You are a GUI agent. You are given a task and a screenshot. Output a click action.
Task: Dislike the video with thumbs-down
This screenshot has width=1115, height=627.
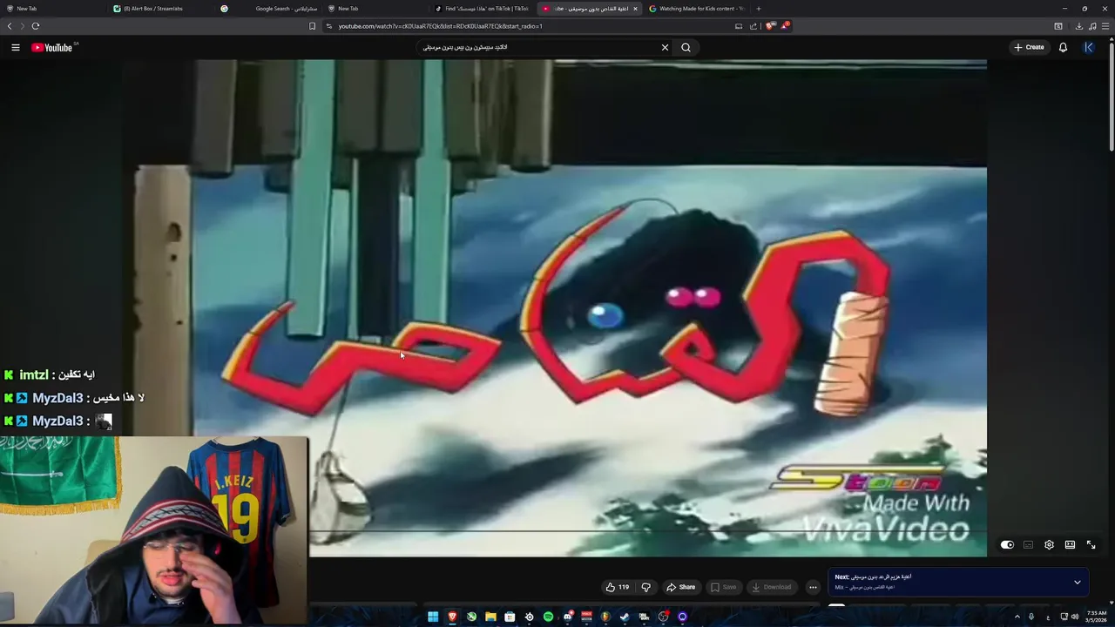645,587
